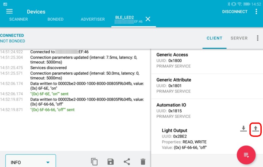Viewport: 263px width, 167px height.
Task: Click the Devices title
Action: [x=36, y=12]
